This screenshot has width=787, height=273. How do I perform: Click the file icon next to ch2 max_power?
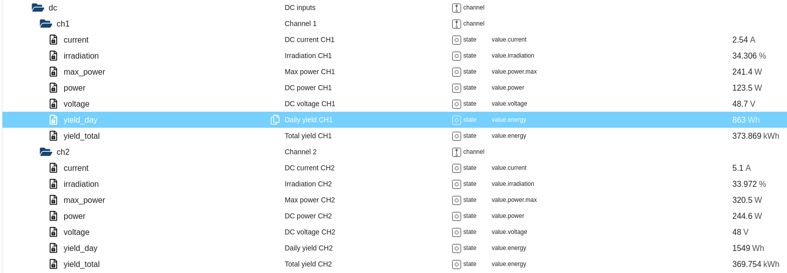pos(54,200)
